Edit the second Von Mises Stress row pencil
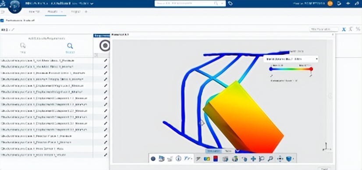This screenshot has height=170, width=362. pos(106,67)
